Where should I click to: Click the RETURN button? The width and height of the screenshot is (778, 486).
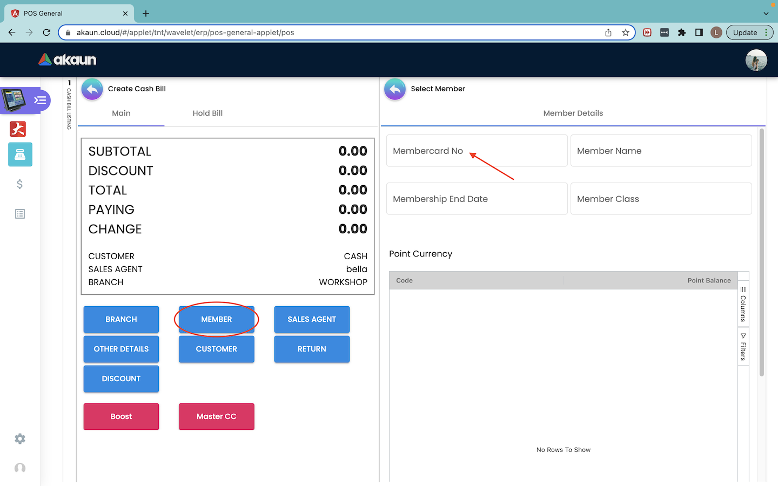point(312,349)
